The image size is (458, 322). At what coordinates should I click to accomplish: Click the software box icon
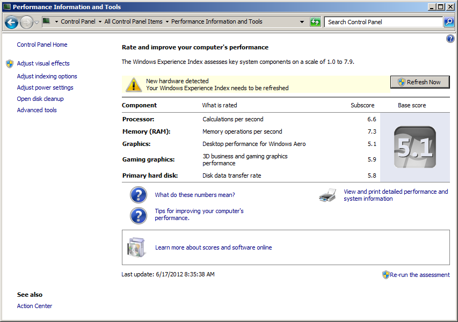click(x=136, y=247)
